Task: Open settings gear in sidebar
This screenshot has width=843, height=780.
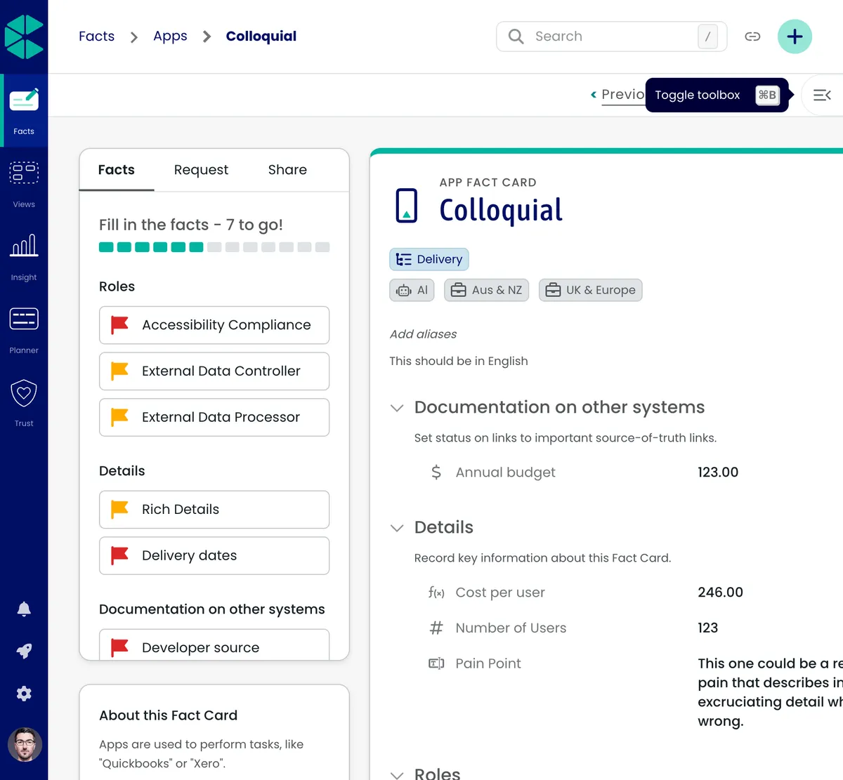Action: (x=24, y=694)
